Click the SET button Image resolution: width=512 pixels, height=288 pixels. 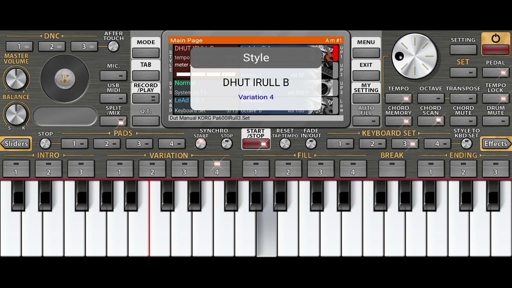[463, 72]
